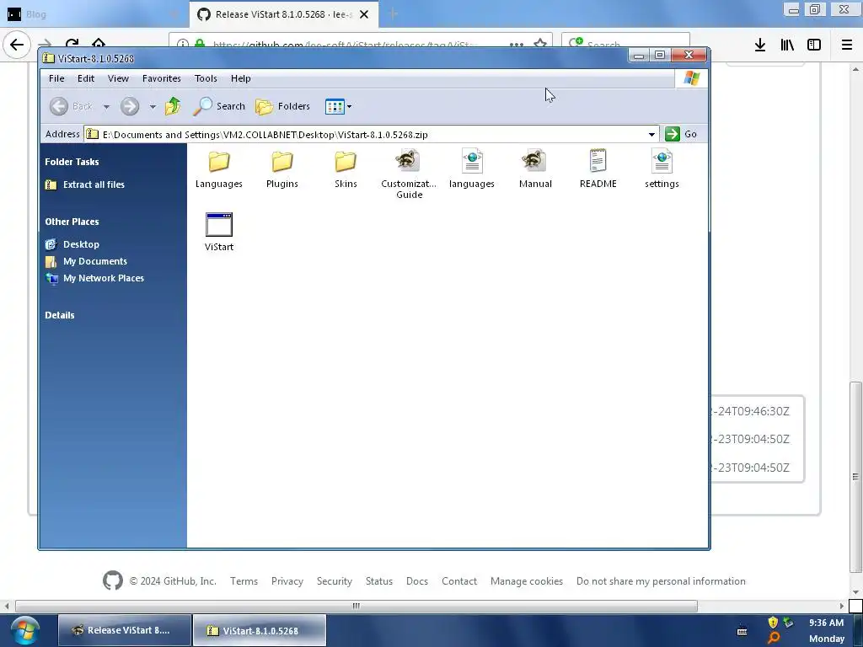Switch to Release ViStart taskbar button
The width and height of the screenshot is (863, 647).
pos(125,630)
